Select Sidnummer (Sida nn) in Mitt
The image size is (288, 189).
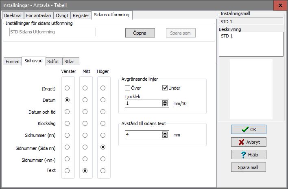85,147
